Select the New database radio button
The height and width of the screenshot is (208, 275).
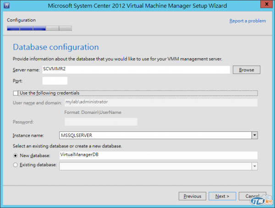(x=16, y=156)
